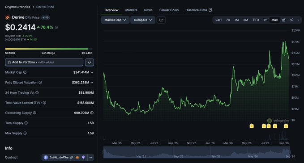
Task: Click the $0.1356 24h low value
Action: pyautogui.click(x=10, y=53)
